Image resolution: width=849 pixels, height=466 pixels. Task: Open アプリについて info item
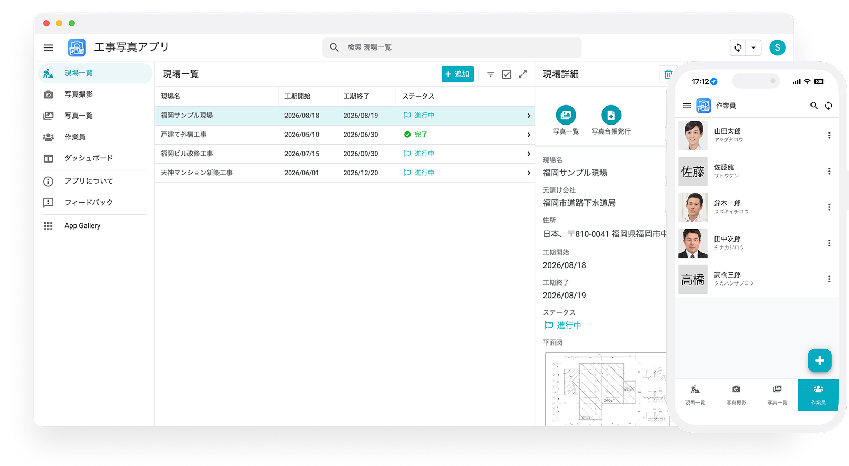96,181
